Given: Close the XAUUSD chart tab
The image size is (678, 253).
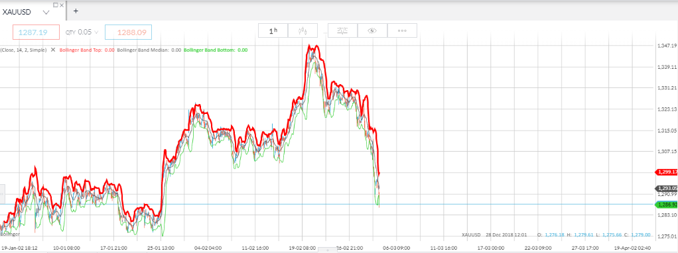Looking at the screenshot, I should tap(62, 5).
